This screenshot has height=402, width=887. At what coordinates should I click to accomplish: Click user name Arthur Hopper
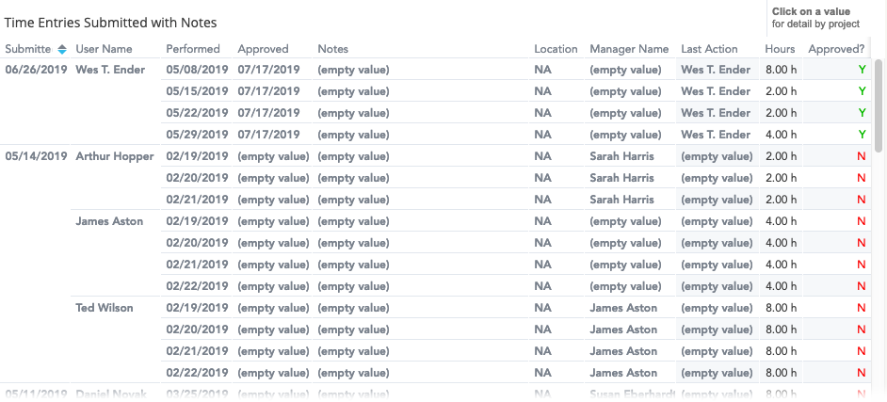pos(115,156)
